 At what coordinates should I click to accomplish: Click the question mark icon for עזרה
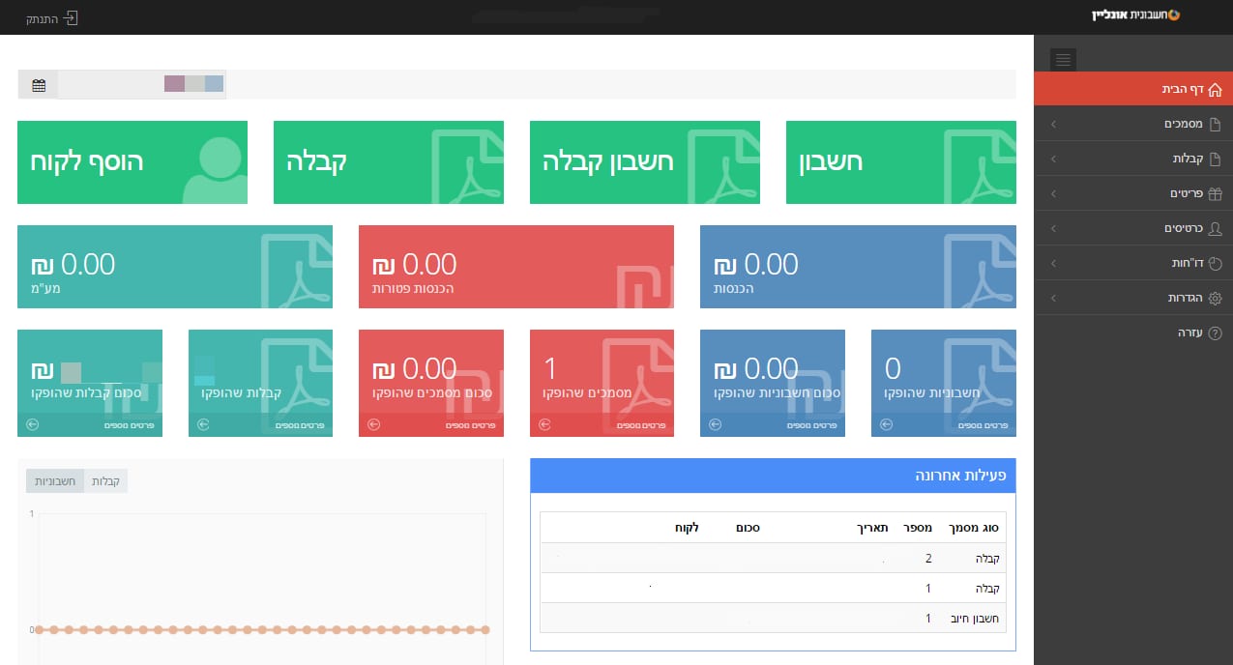[x=1216, y=332]
